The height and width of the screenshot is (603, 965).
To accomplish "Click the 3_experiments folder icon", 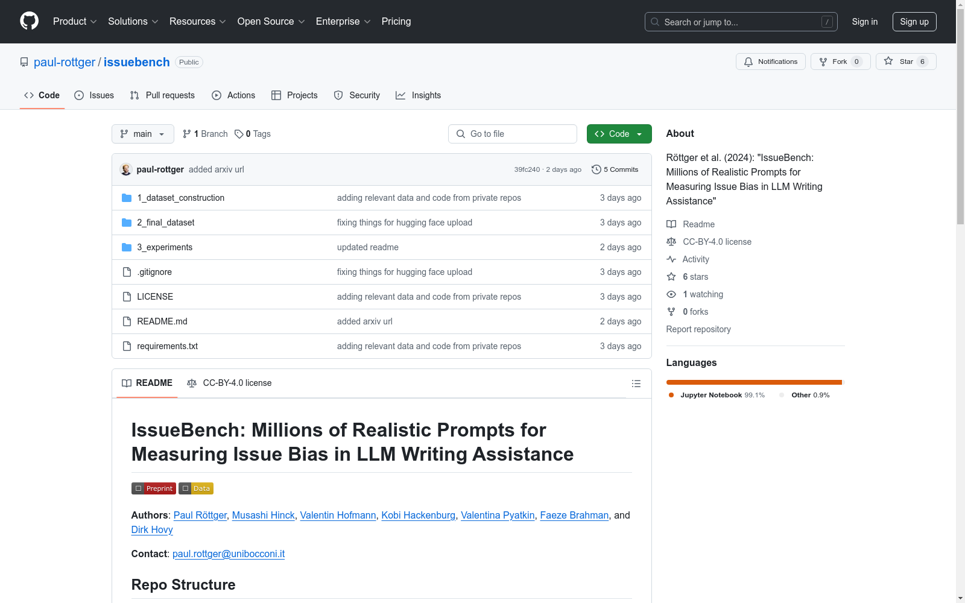I will pos(127,247).
